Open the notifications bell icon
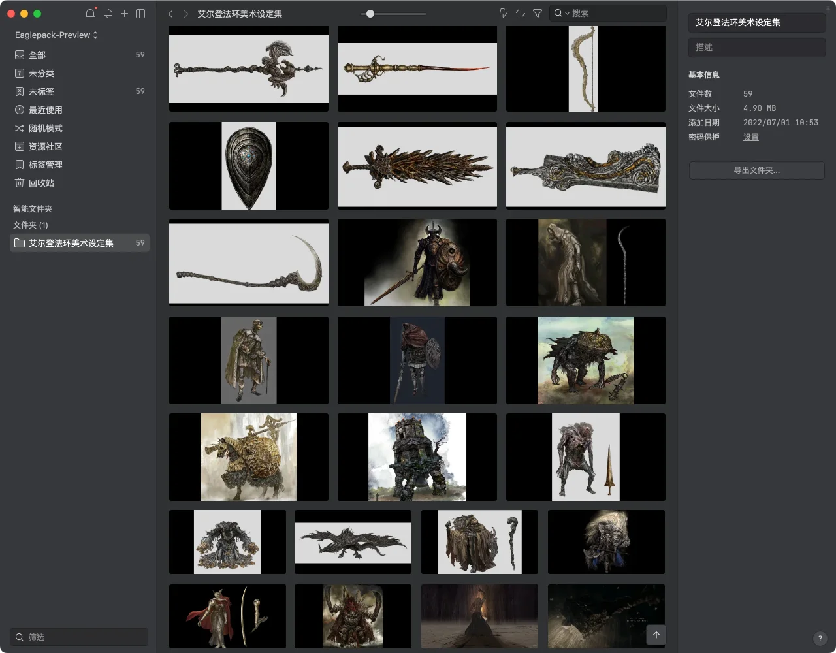The image size is (836, 653). point(90,13)
